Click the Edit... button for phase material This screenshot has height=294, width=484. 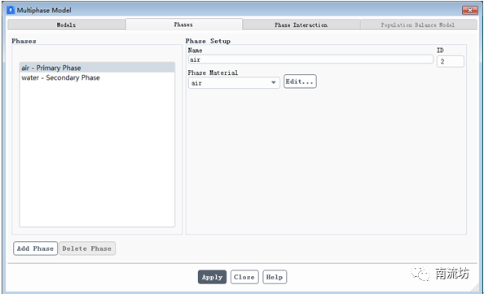[x=300, y=81]
